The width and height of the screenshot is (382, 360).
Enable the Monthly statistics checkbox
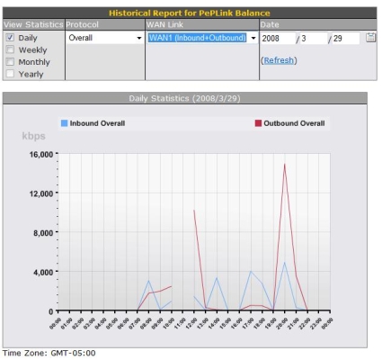(x=10, y=62)
